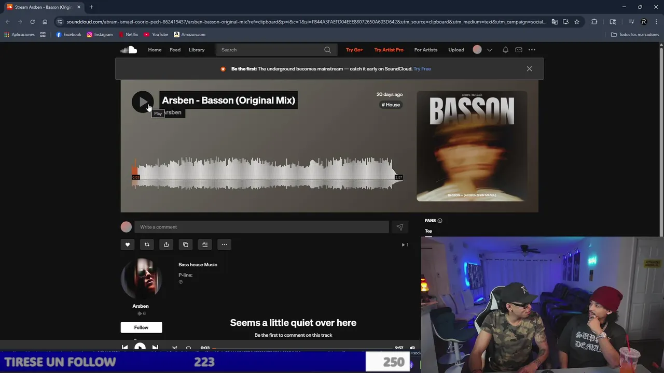Select the Top fans tab

(x=428, y=231)
